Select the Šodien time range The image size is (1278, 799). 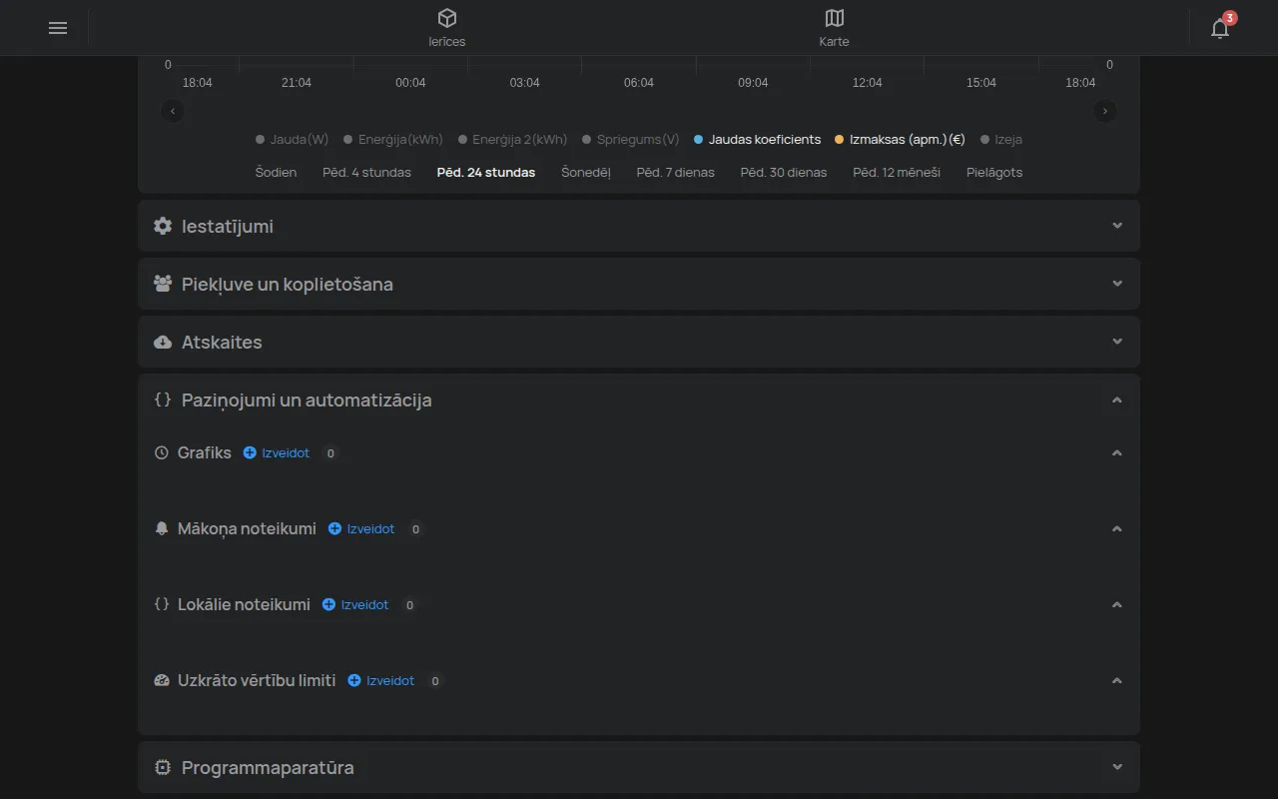point(276,172)
